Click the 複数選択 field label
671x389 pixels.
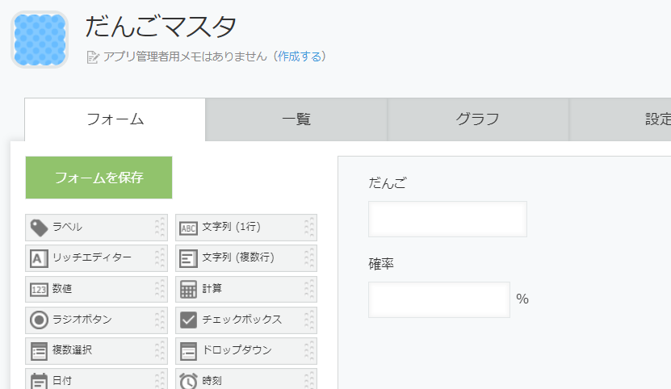pos(72,350)
